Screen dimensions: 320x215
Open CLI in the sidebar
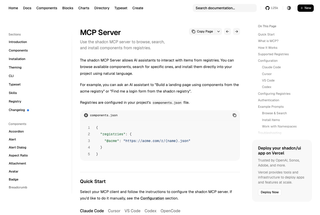(x=11, y=76)
